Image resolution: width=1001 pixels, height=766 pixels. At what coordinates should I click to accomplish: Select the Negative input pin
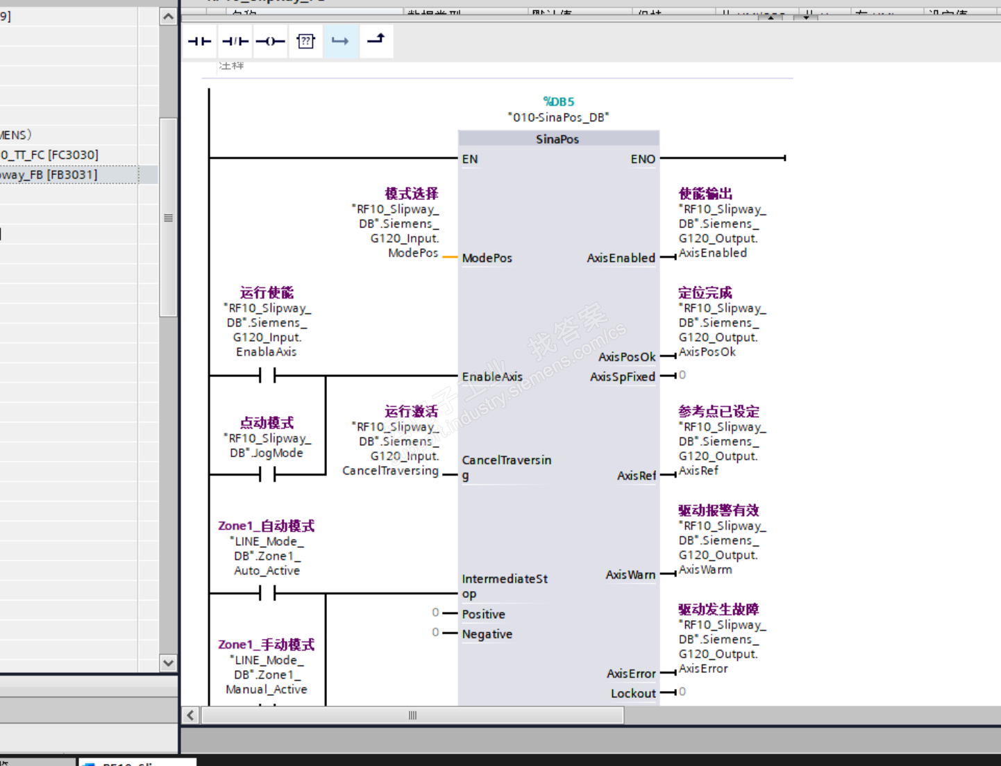point(487,634)
